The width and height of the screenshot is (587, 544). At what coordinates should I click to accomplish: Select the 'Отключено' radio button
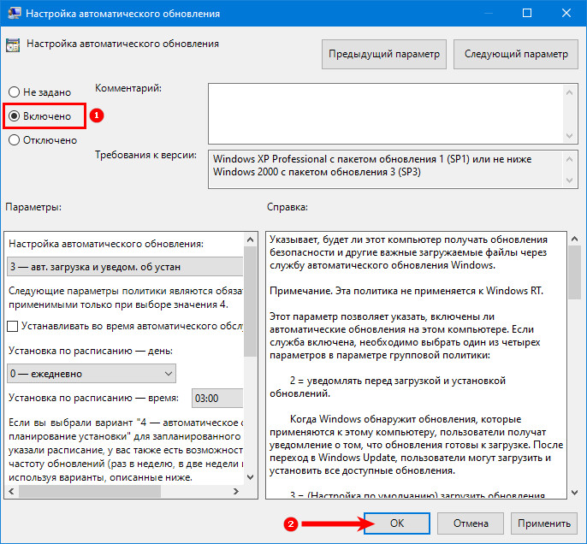coord(14,140)
